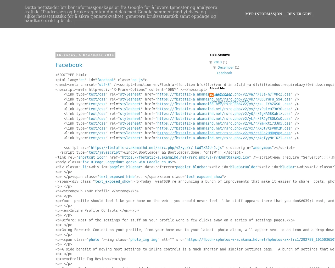Viewport: 335px width, 268px height.
Task: Click the orange Blogger icon beside Unknown
Action: click(211, 95)
